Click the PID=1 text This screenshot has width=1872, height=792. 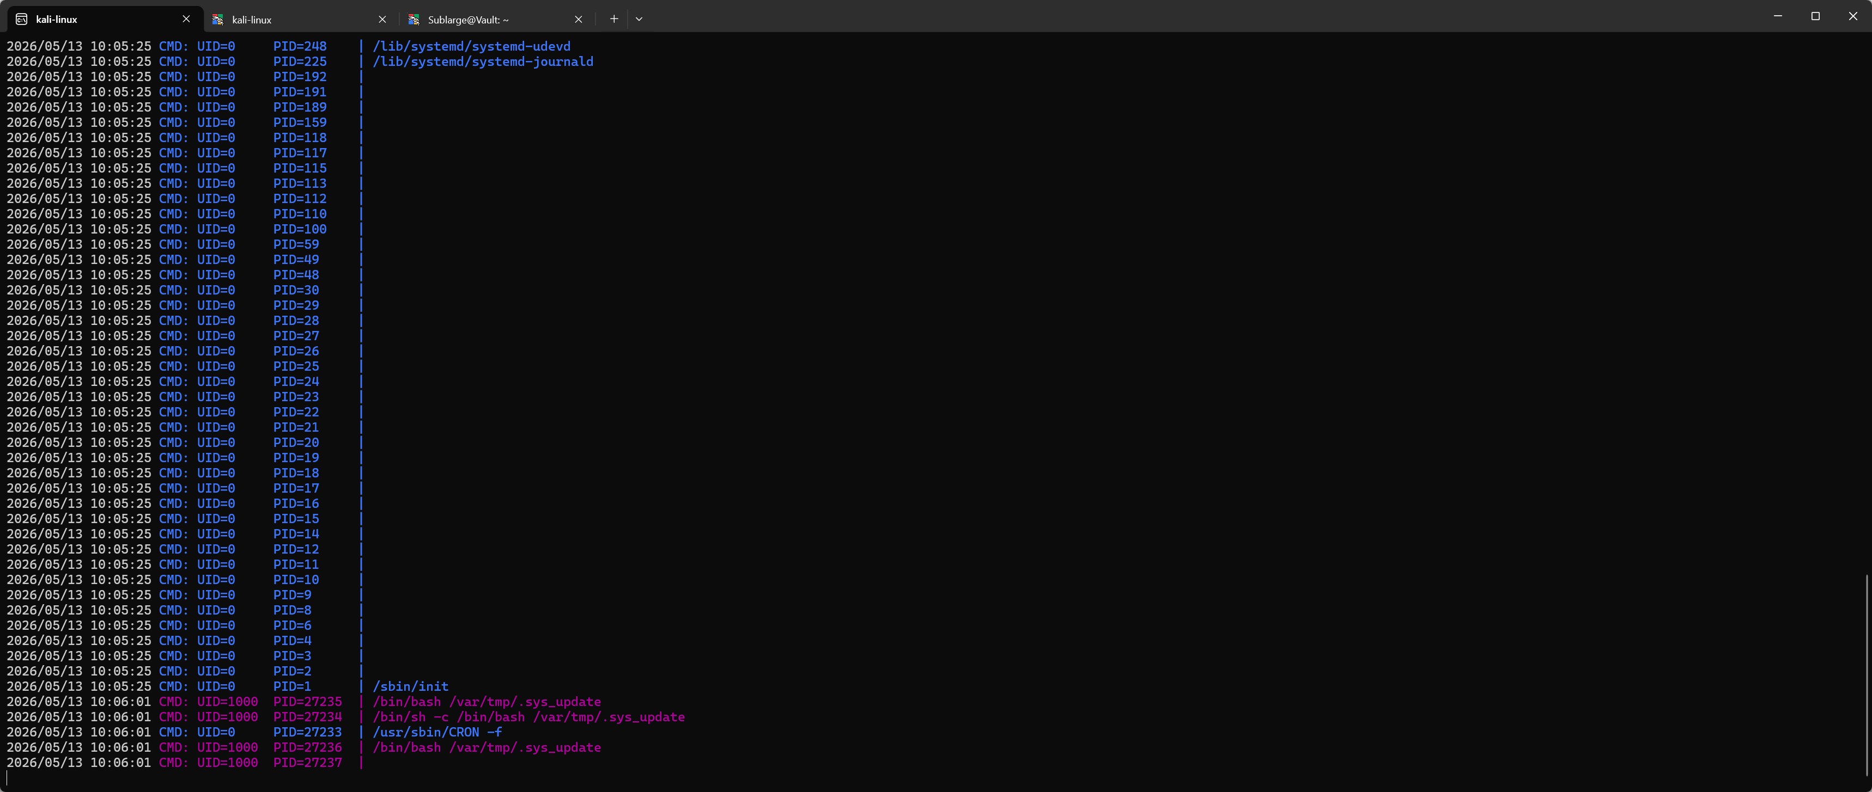click(x=292, y=687)
